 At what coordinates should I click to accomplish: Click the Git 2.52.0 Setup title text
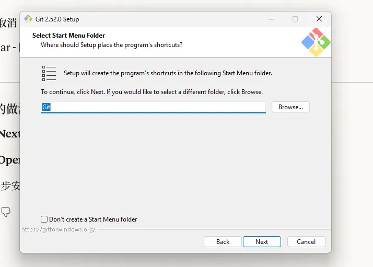(x=57, y=19)
